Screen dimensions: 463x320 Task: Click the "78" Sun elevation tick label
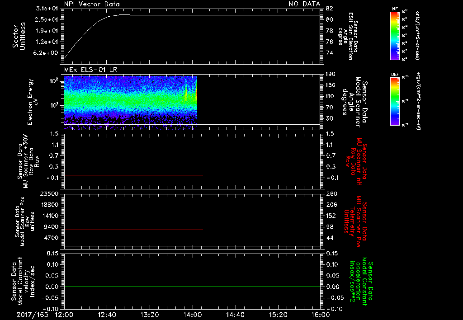point(329,31)
